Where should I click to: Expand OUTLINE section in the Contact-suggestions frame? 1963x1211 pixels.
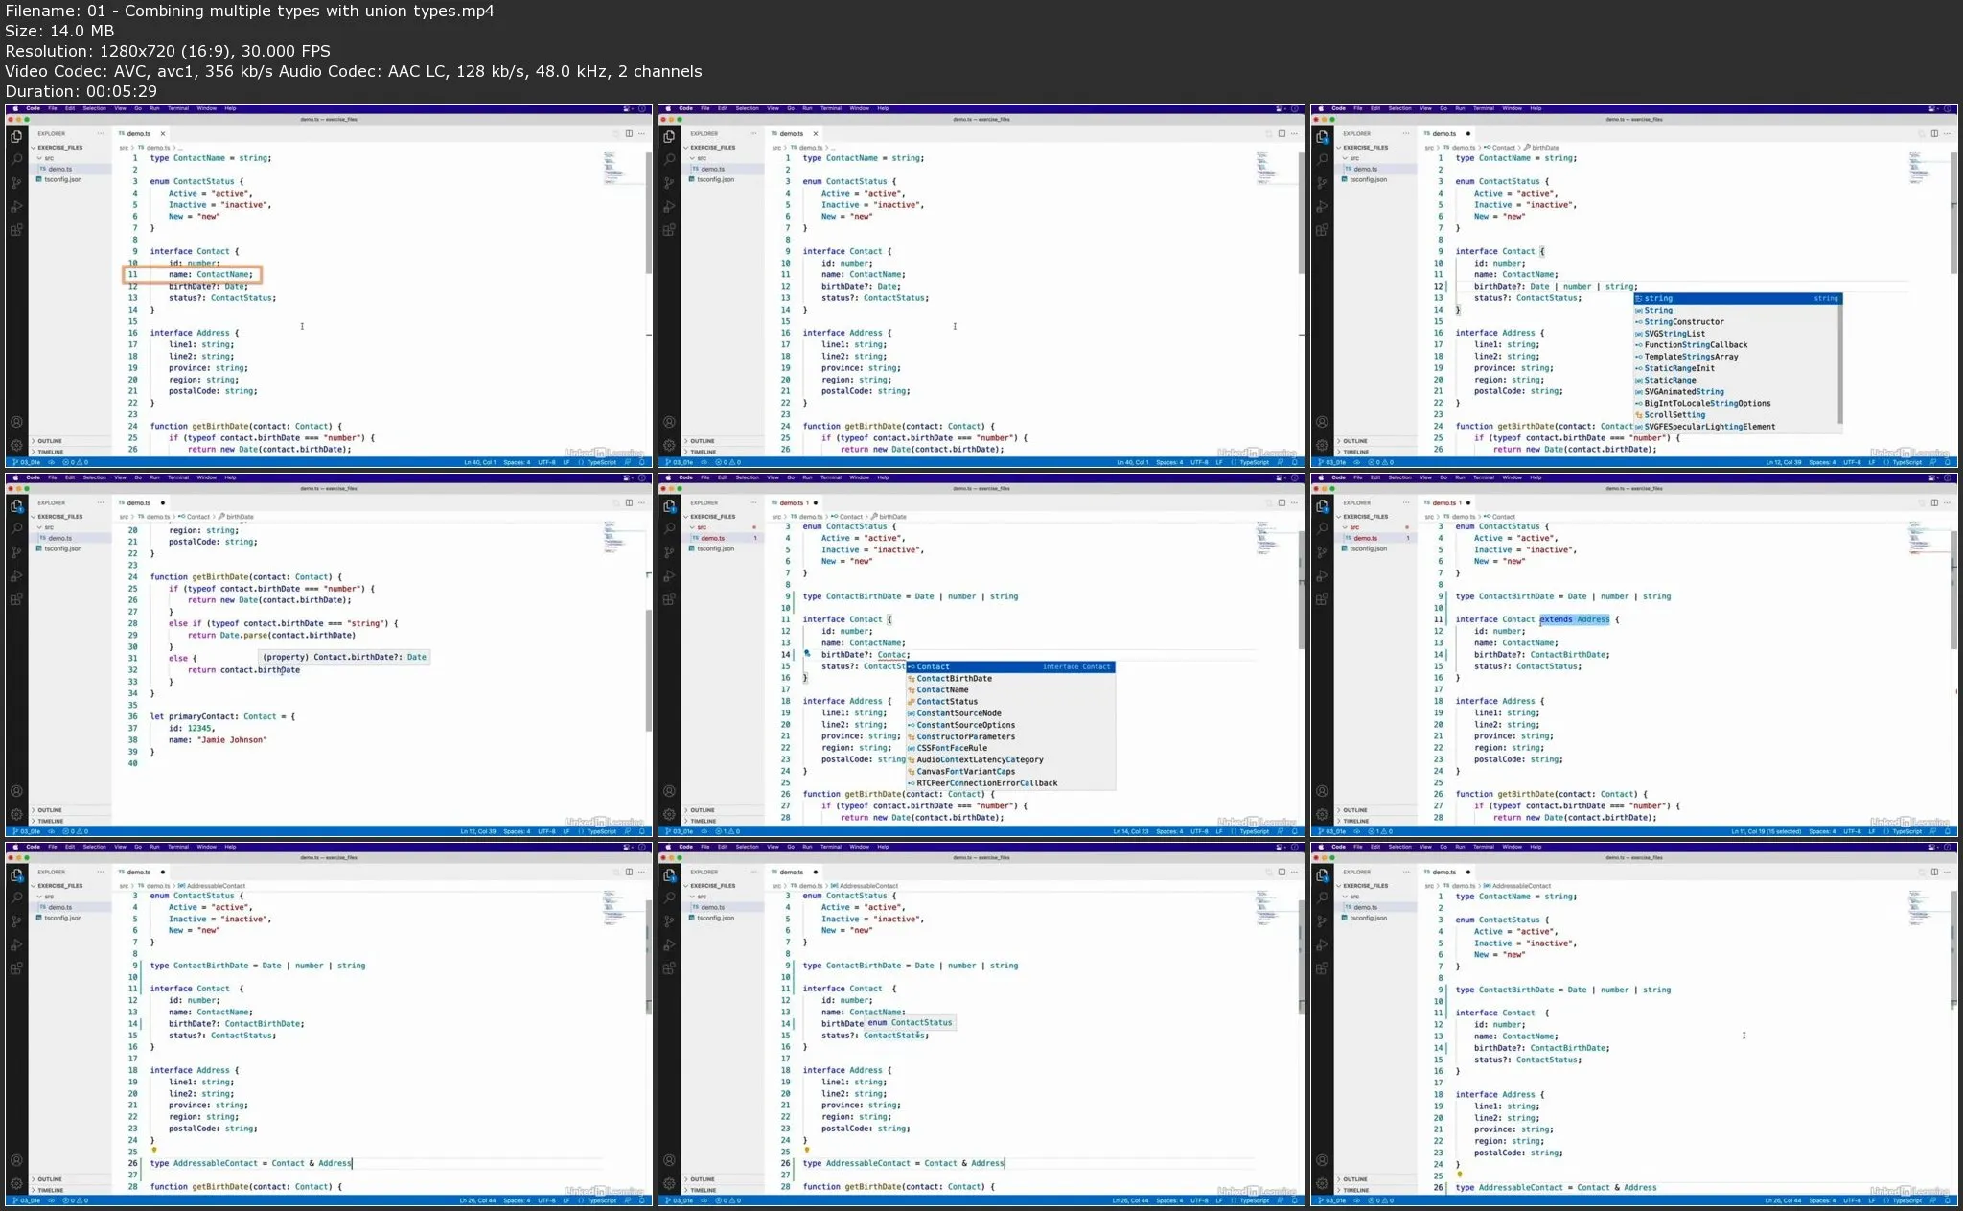703,810
